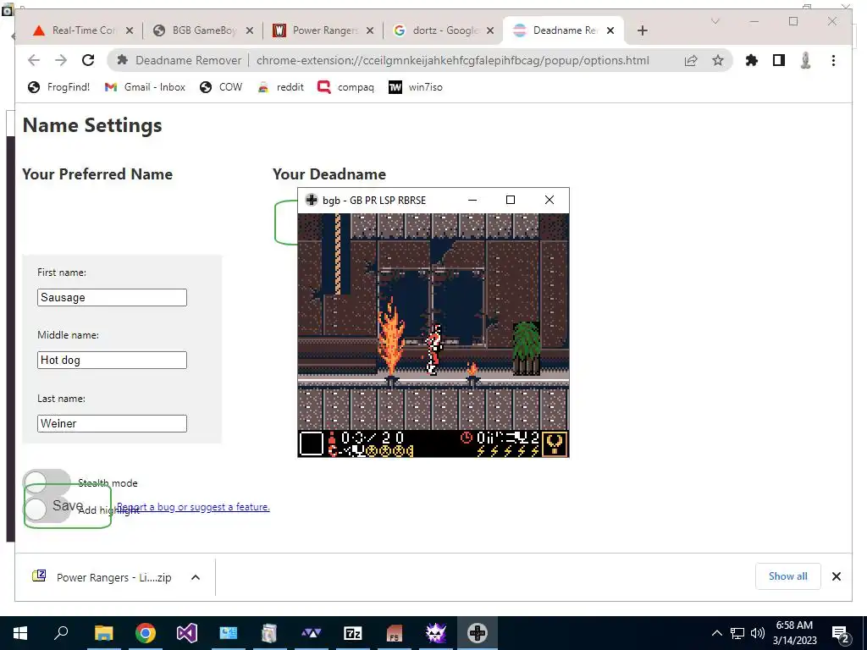Viewport: 867px width, 650px height.
Task: Open network status in system tray
Action: (x=737, y=633)
